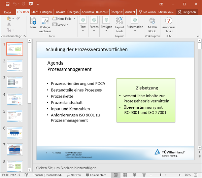
Task: Start slideshow from status bar icon
Action: click(144, 175)
